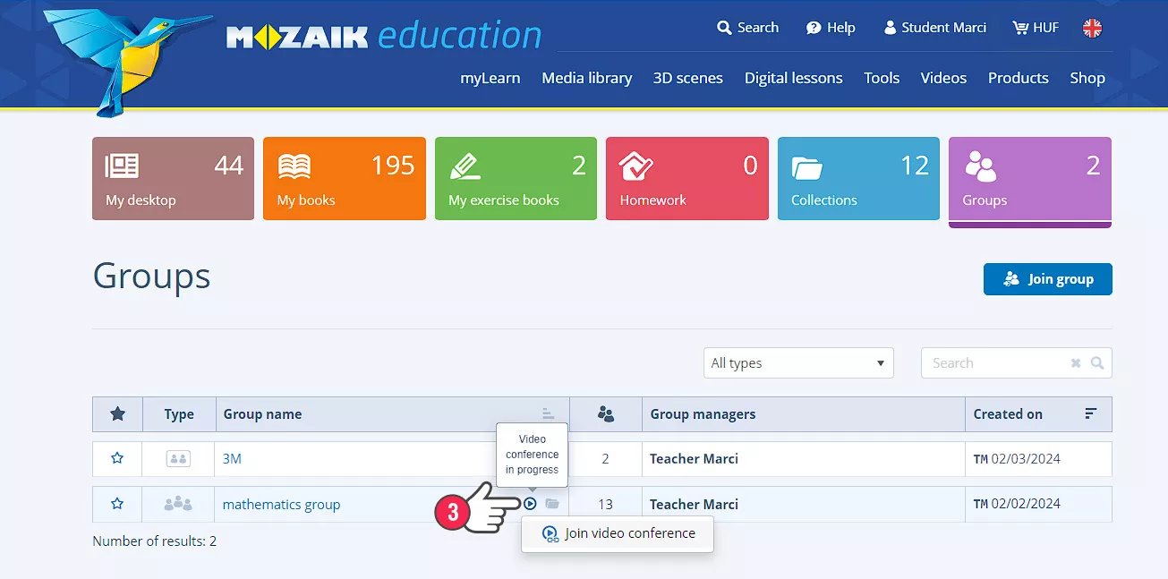
Task: Open Media library menu
Action: coord(586,78)
